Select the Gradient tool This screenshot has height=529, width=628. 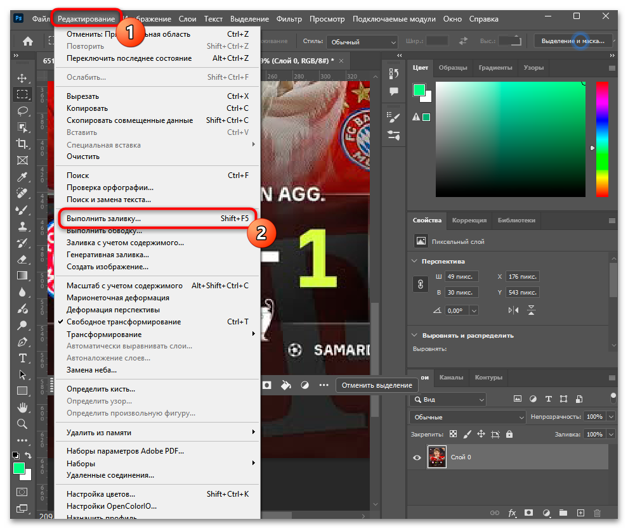click(x=22, y=276)
